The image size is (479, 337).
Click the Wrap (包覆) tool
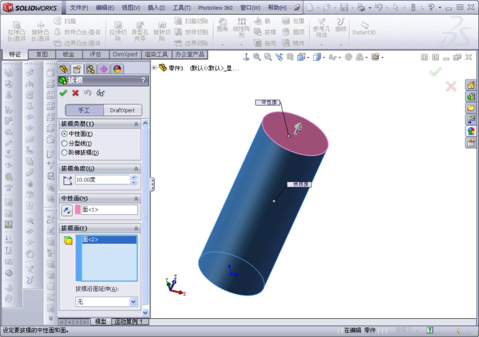coord(293,21)
